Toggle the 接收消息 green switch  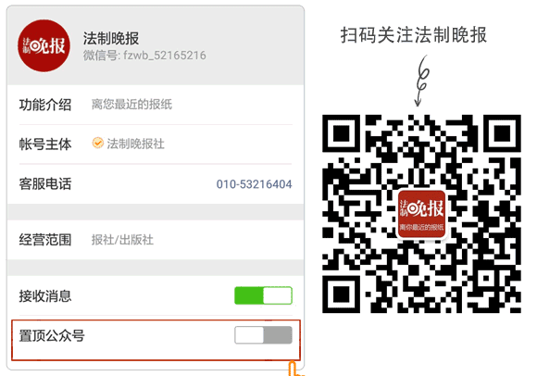(263, 295)
